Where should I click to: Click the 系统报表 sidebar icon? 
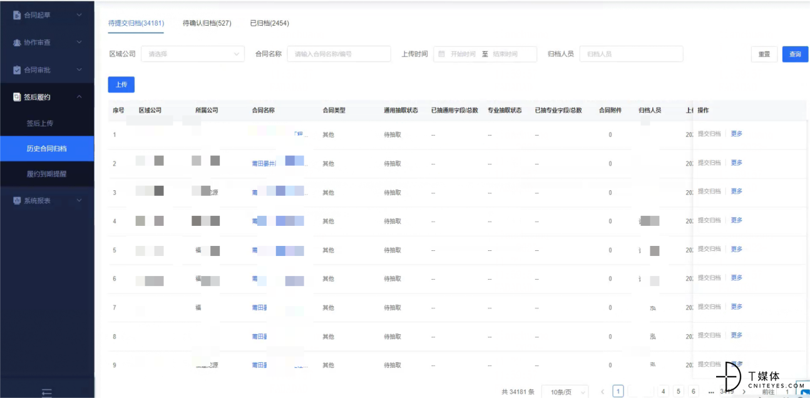click(x=17, y=201)
